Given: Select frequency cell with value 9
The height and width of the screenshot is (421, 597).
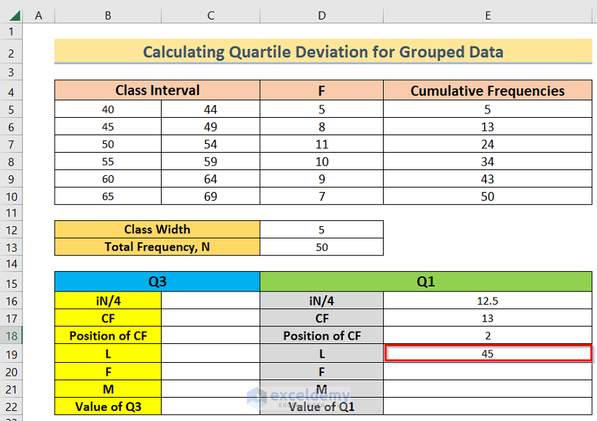Looking at the screenshot, I should coord(322,179).
